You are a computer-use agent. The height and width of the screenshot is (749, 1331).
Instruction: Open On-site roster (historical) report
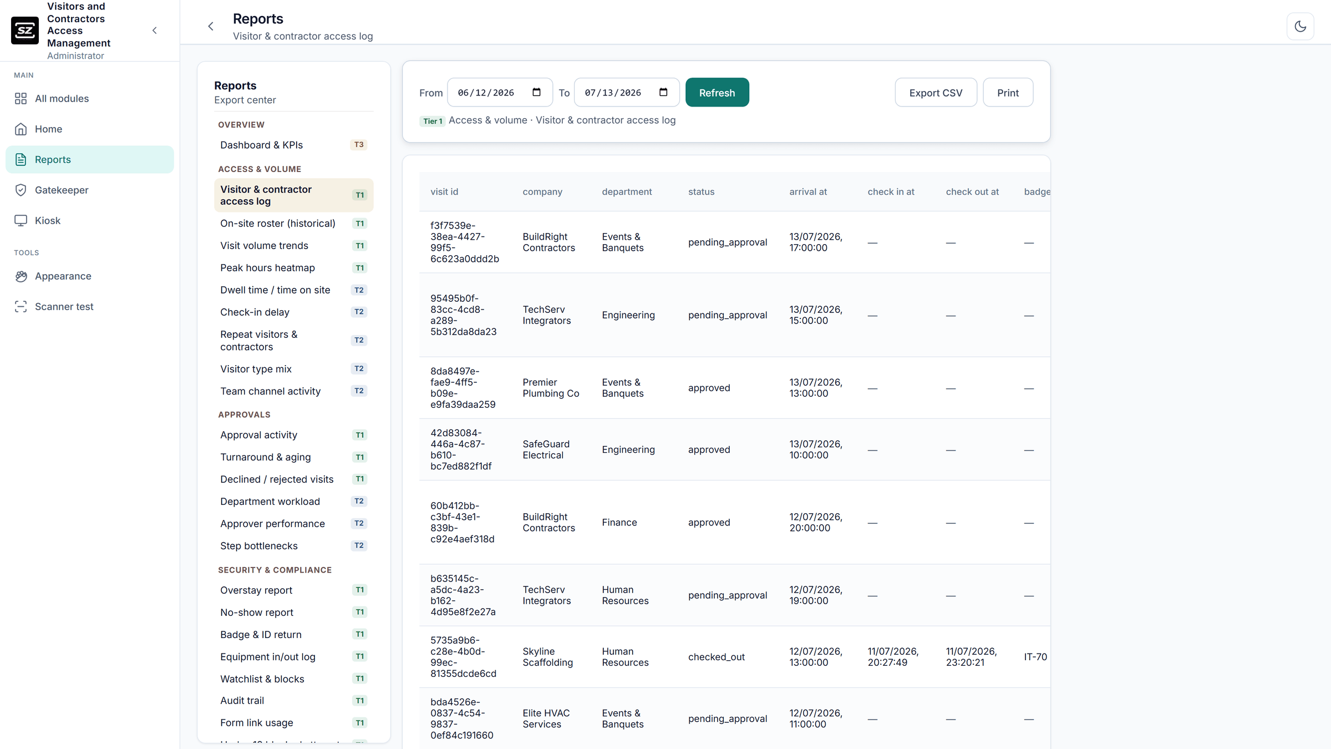pyautogui.click(x=294, y=223)
